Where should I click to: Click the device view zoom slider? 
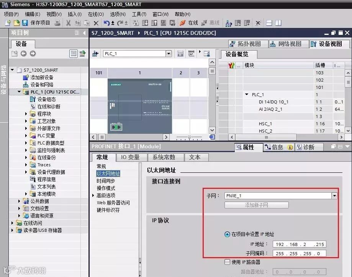point(189,137)
